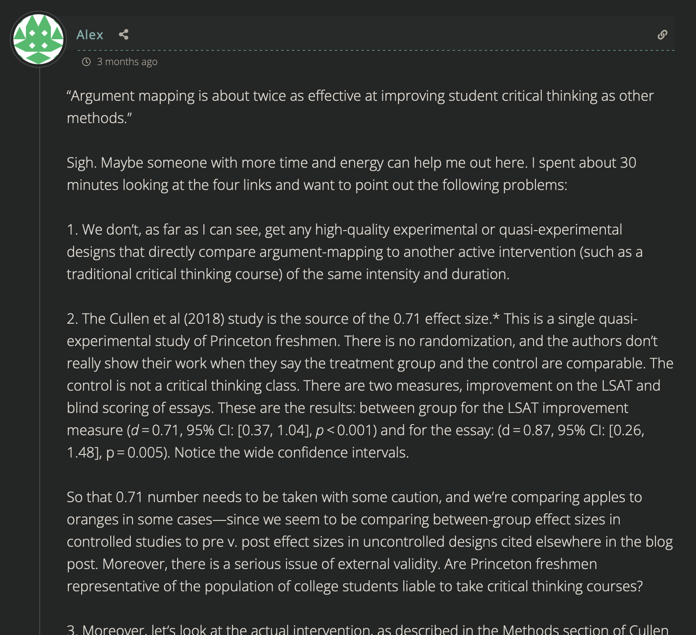
Task: Click the "3 months ago" timestamp
Action: coord(127,62)
